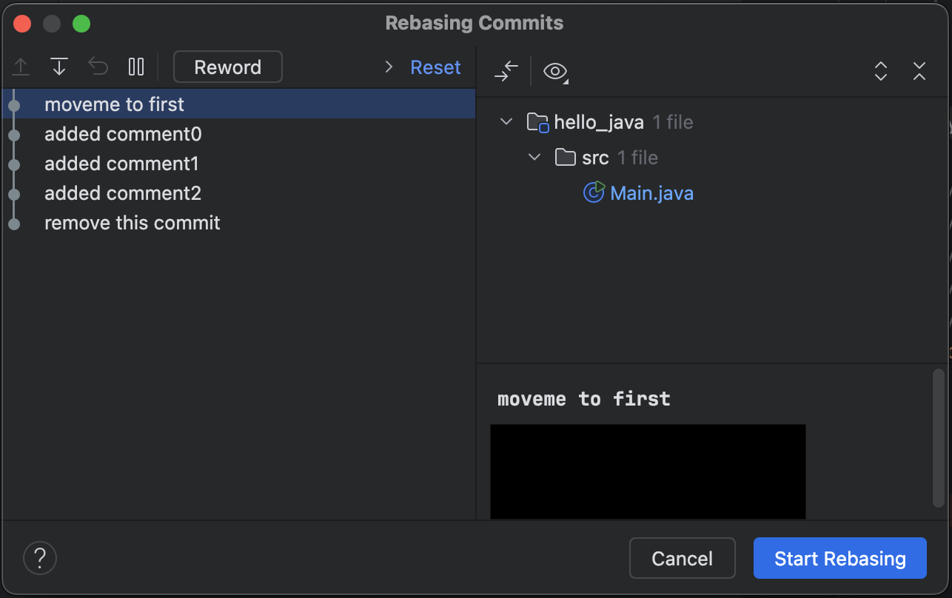Select the 'added comment1' commit
Viewport: 952px width, 598px height.
121,164
